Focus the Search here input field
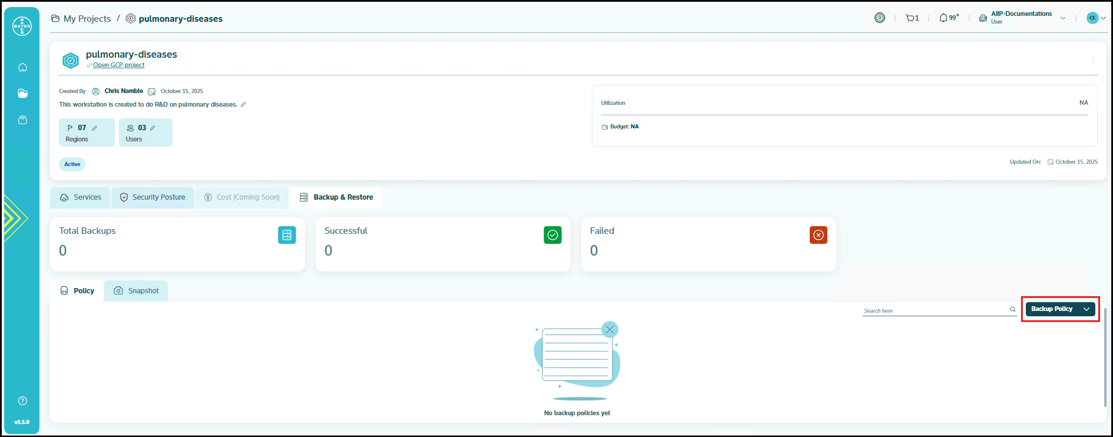The width and height of the screenshot is (1113, 437). (935, 310)
